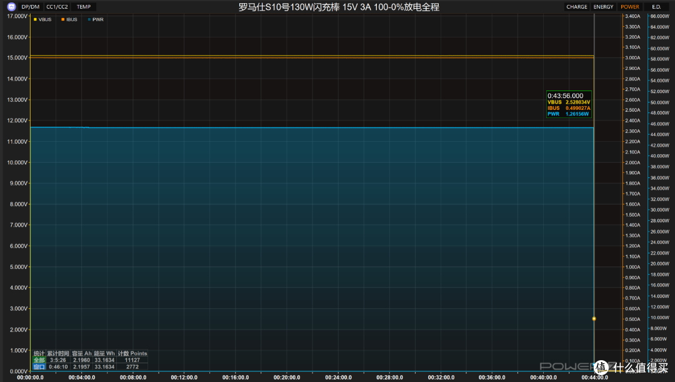Toggle PWR legend swatch
The image size is (675, 382).
[89, 19]
